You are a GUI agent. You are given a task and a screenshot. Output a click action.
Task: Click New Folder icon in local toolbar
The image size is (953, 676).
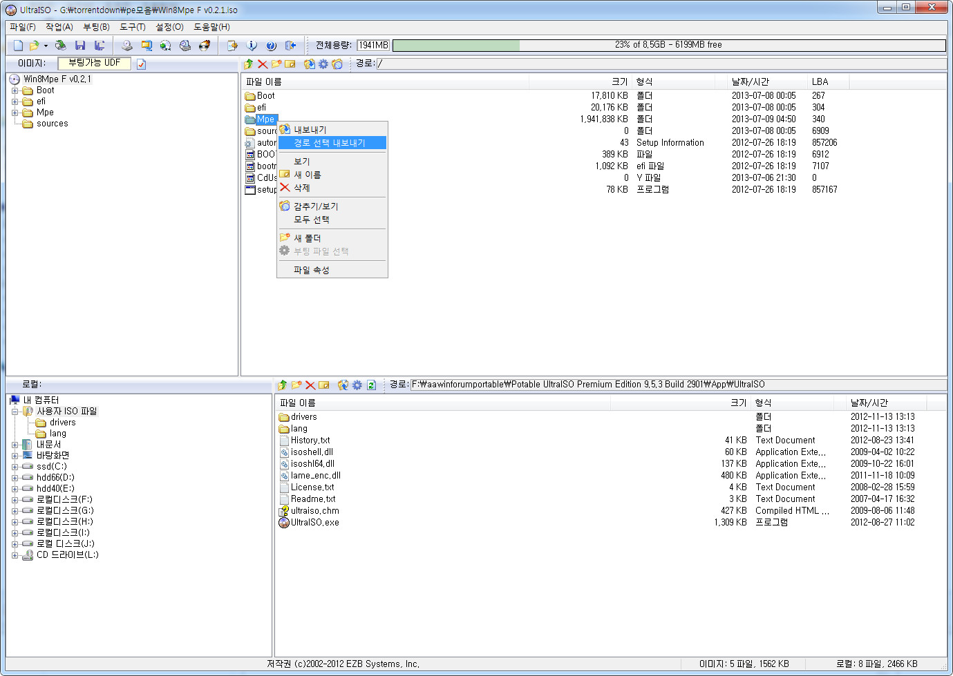296,385
